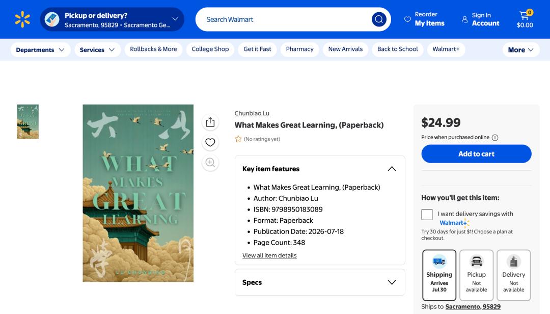Select the Shipping truck option
Viewport: 550px width, 314px height.
pyautogui.click(x=439, y=275)
